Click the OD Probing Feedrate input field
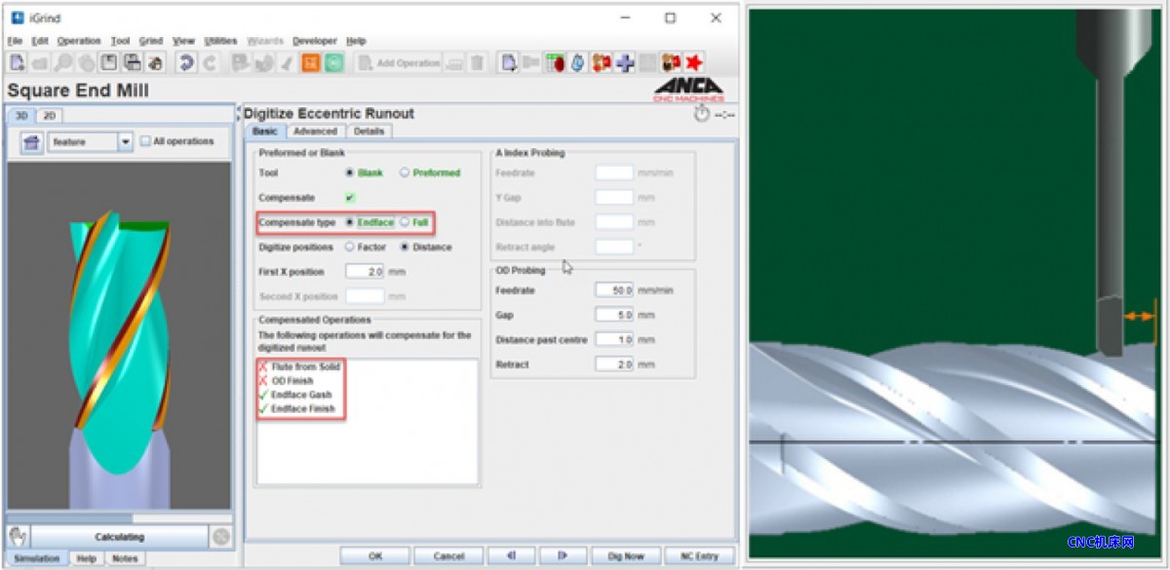The width and height of the screenshot is (1170, 570). tap(614, 290)
